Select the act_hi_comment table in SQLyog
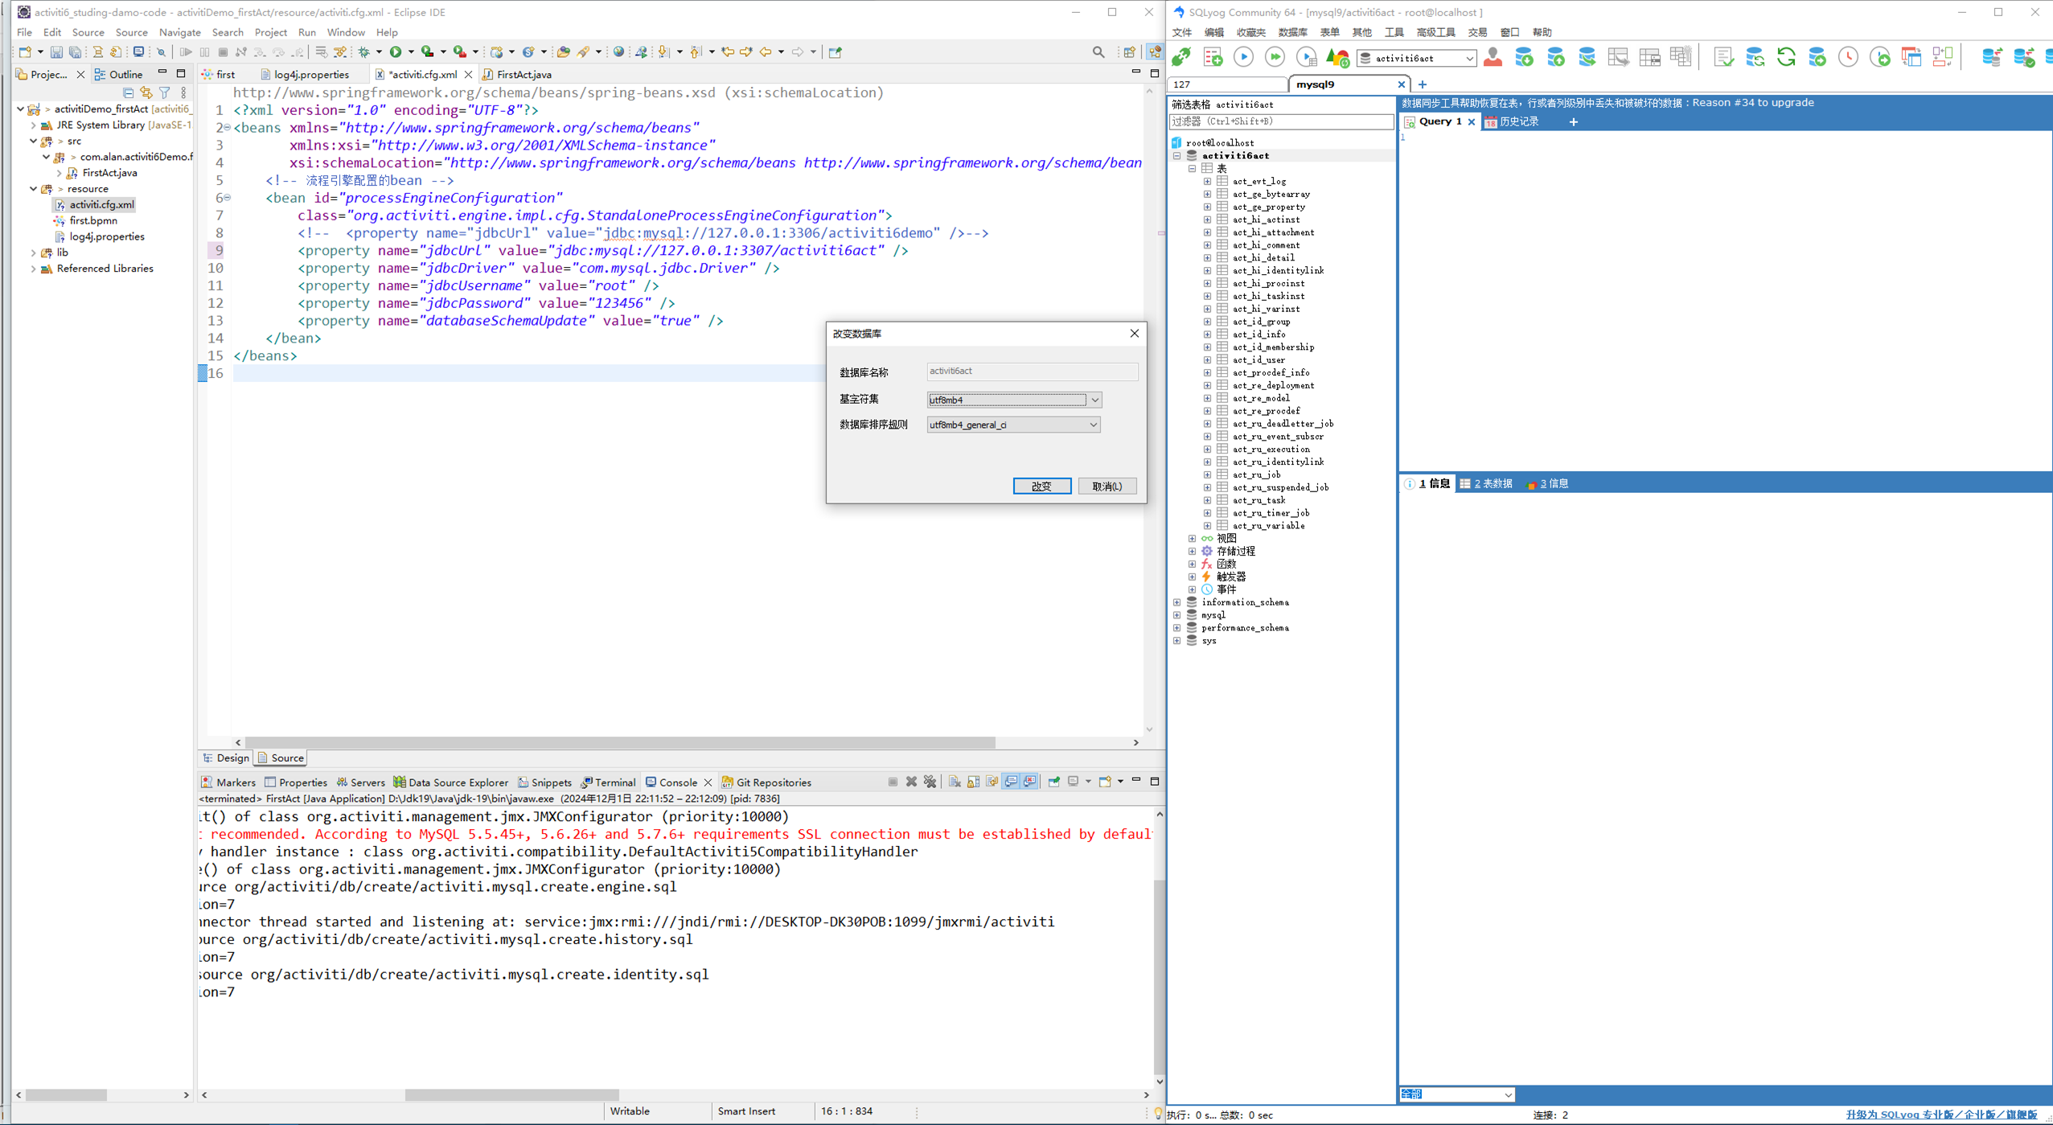This screenshot has width=2053, height=1125. (x=1266, y=245)
